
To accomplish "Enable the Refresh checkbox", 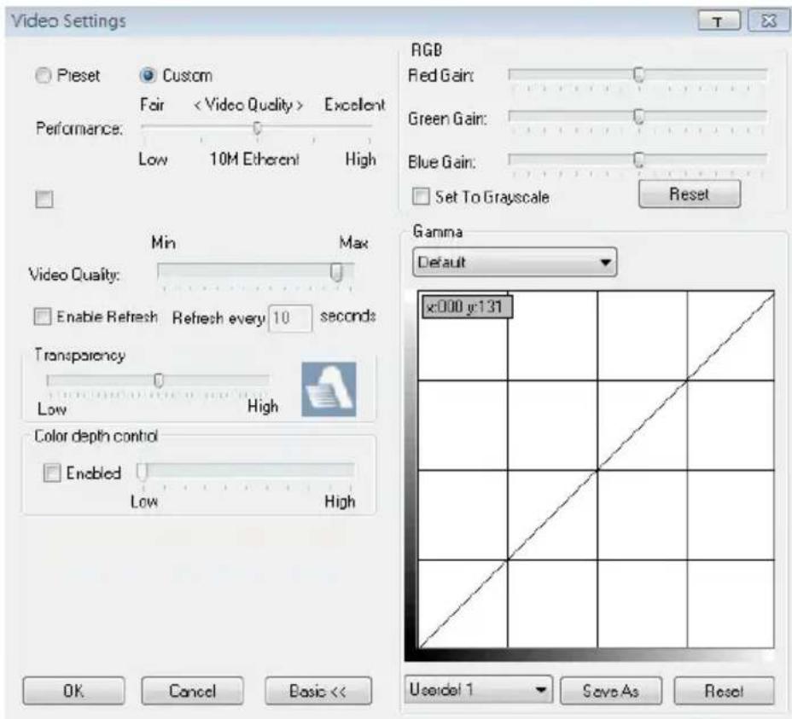I will click(x=43, y=316).
